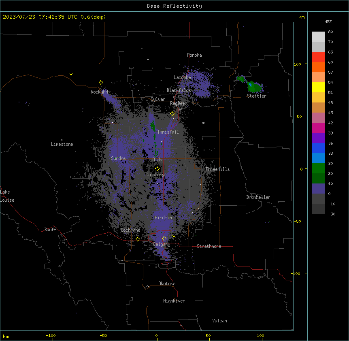Viewport: 349px width, 341px height.
Task: Click the yellow station marker near RockyMH
Action: coord(101,83)
